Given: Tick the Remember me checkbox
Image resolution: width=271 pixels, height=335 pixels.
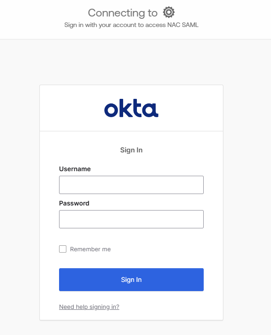Looking at the screenshot, I should (63, 249).
